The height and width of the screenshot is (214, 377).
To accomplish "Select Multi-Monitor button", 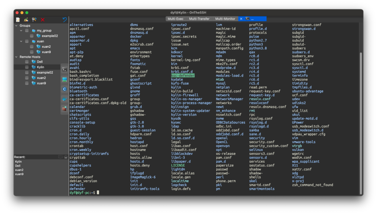I will pyautogui.click(x=225, y=18).
